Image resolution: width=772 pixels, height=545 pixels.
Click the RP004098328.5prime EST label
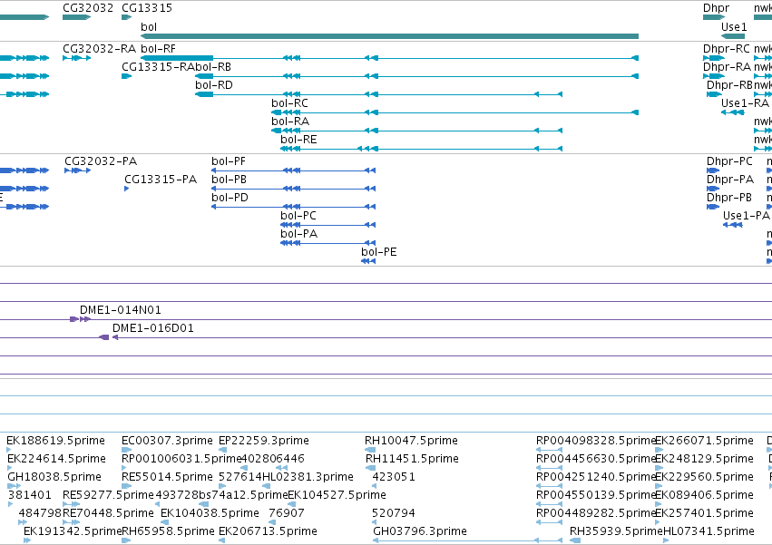tap(595, 441)
